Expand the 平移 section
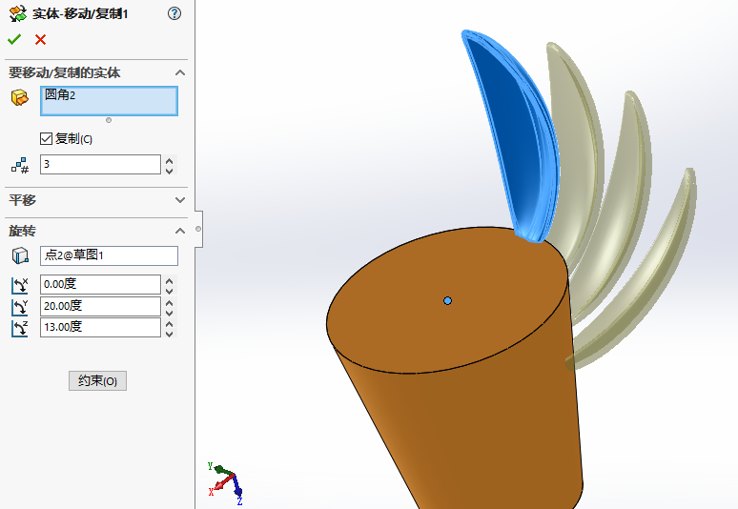Viewport: 738px width, 509px height. tap(180, 200)
